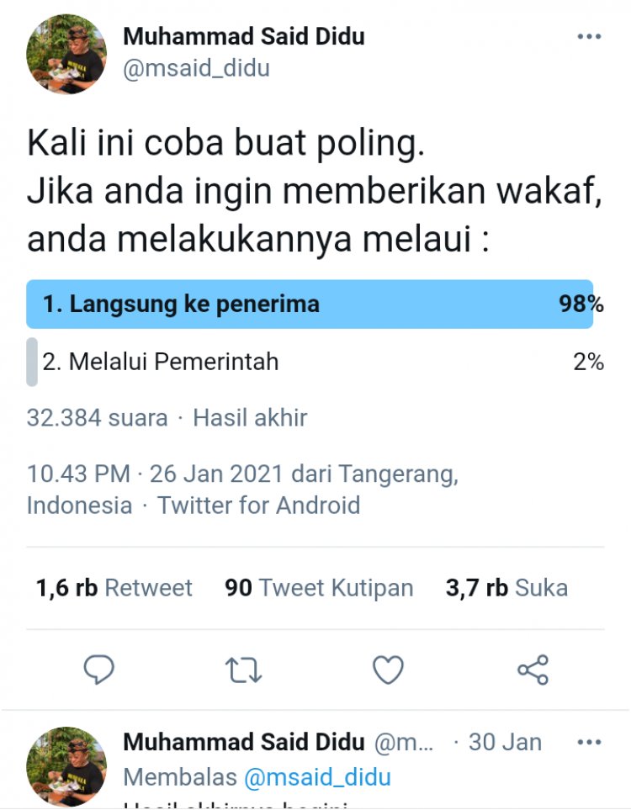Click the @msaid_didu handle under name
The image size is (631, 810).
196,68
